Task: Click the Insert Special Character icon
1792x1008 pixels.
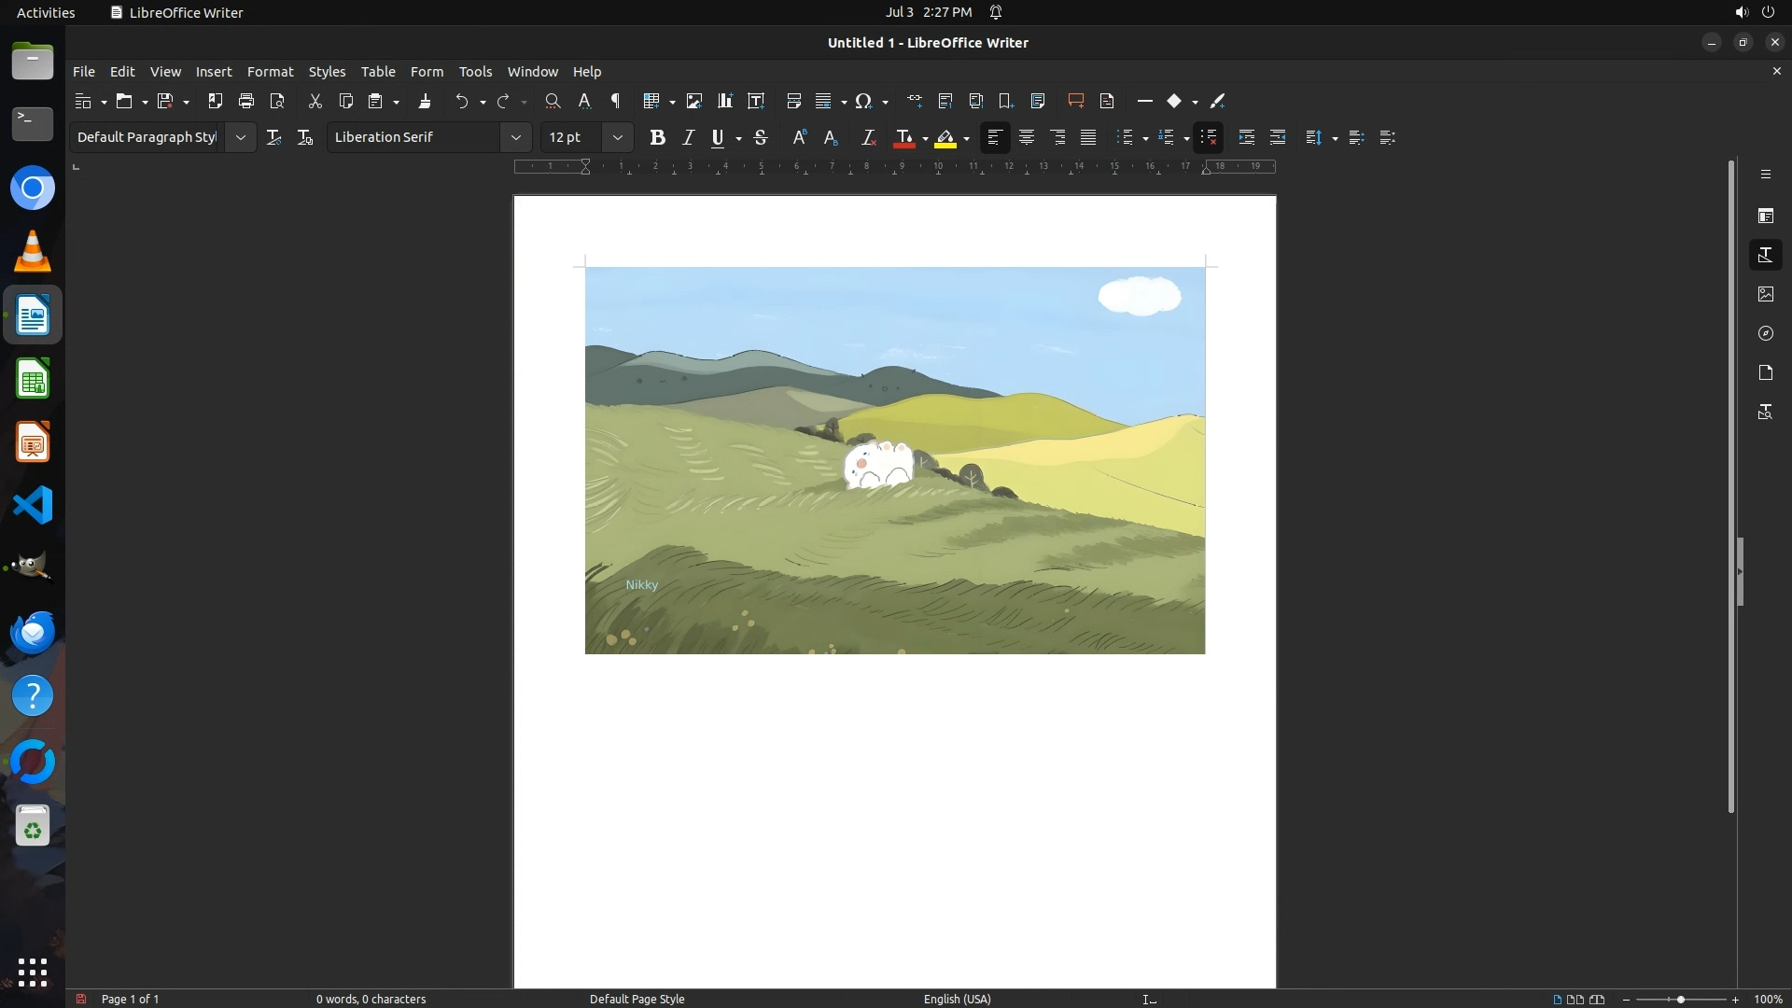Action: pyautogui.click(x=863, y=101)
